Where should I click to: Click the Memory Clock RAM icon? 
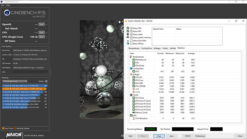pos(133,112)
